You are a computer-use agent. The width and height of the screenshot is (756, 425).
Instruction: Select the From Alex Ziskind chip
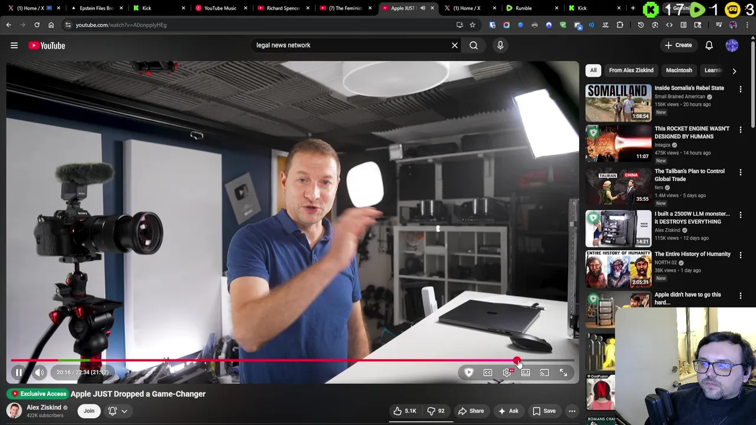point(631,70)
